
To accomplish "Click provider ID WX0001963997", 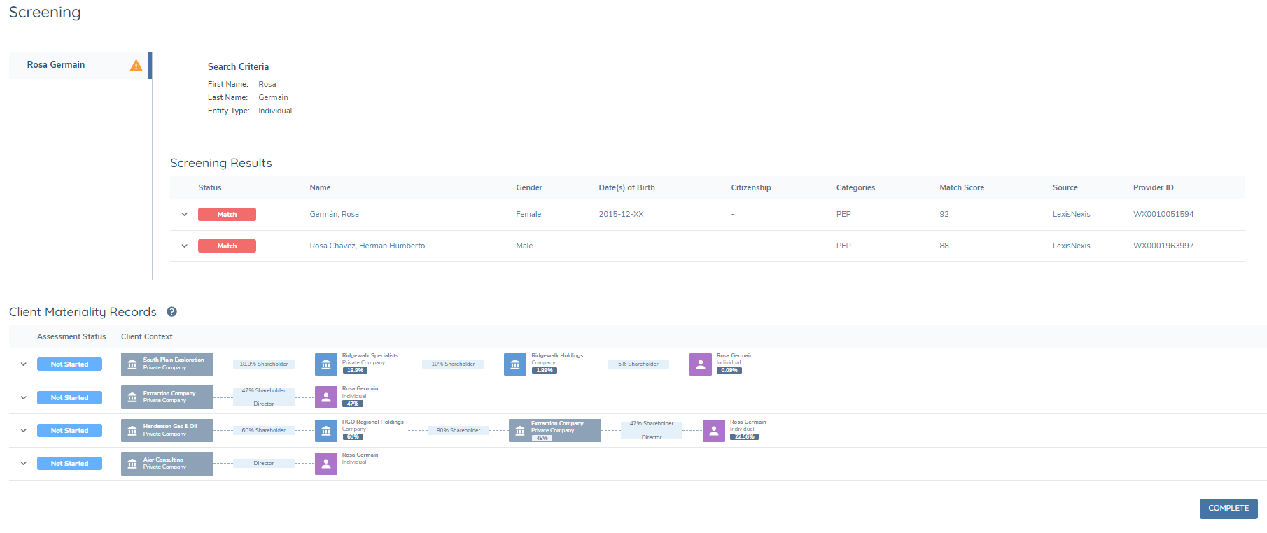I will pyautogui.click(x=1163, y=246).
